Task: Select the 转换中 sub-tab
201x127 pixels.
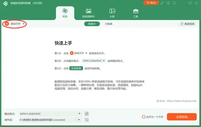Action: [92, 24]
